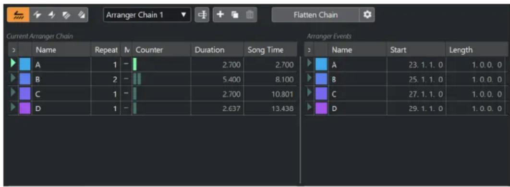Click the trash icon to remove chain
This screenshot has width=510, height=187.
[x=249, y=15]
